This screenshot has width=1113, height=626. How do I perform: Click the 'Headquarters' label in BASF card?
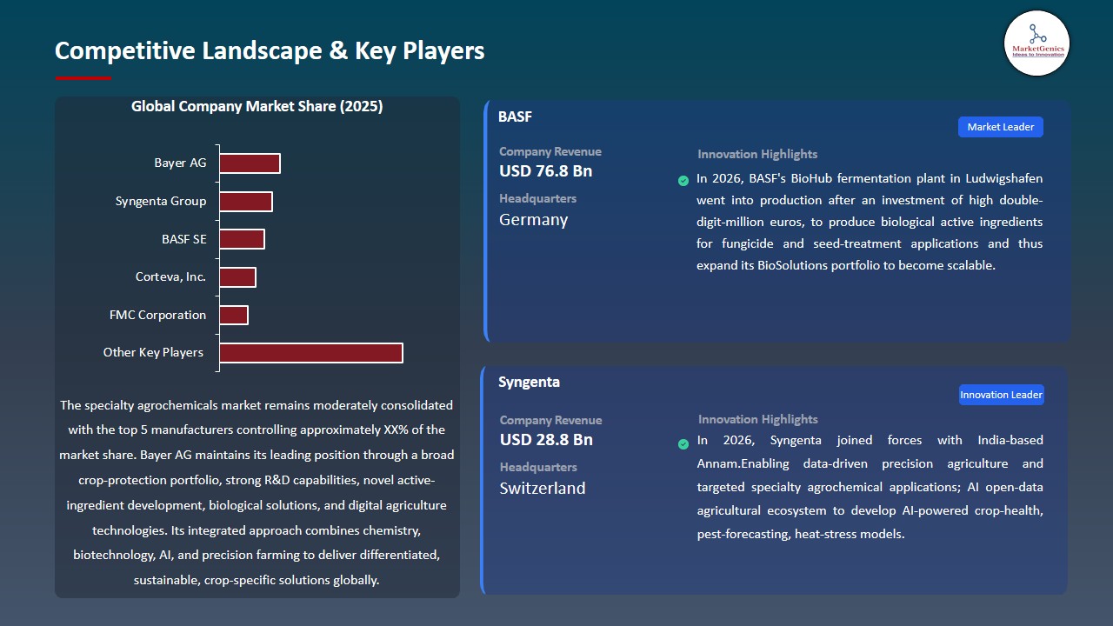click(x=538, y=199)
